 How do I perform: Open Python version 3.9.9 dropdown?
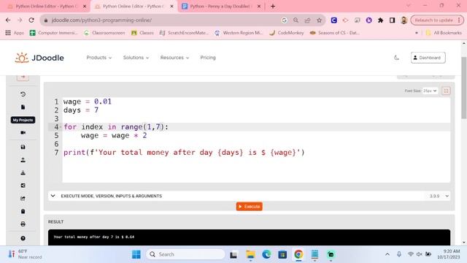[x=439, y=196]
